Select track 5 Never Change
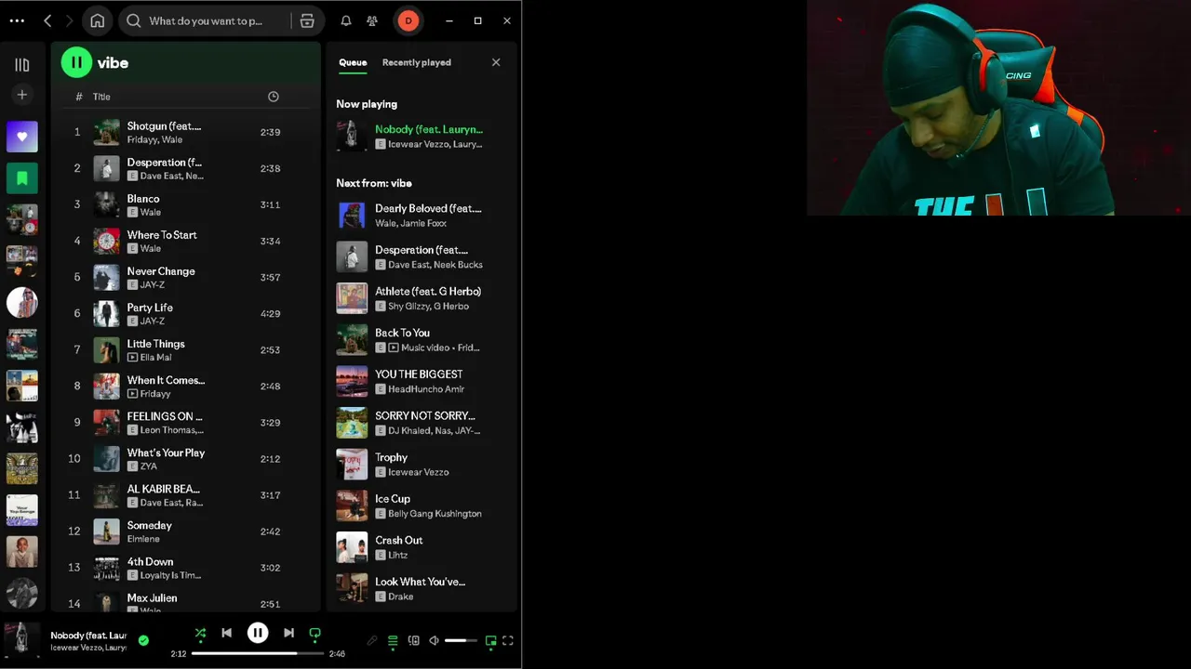This screenshot has height=669, width=1191. (x=185, y=277)
